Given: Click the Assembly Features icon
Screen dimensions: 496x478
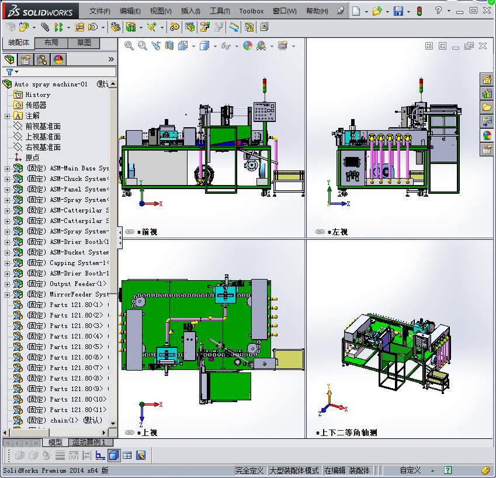Looking at the screenshot, I should pos(131,27).
